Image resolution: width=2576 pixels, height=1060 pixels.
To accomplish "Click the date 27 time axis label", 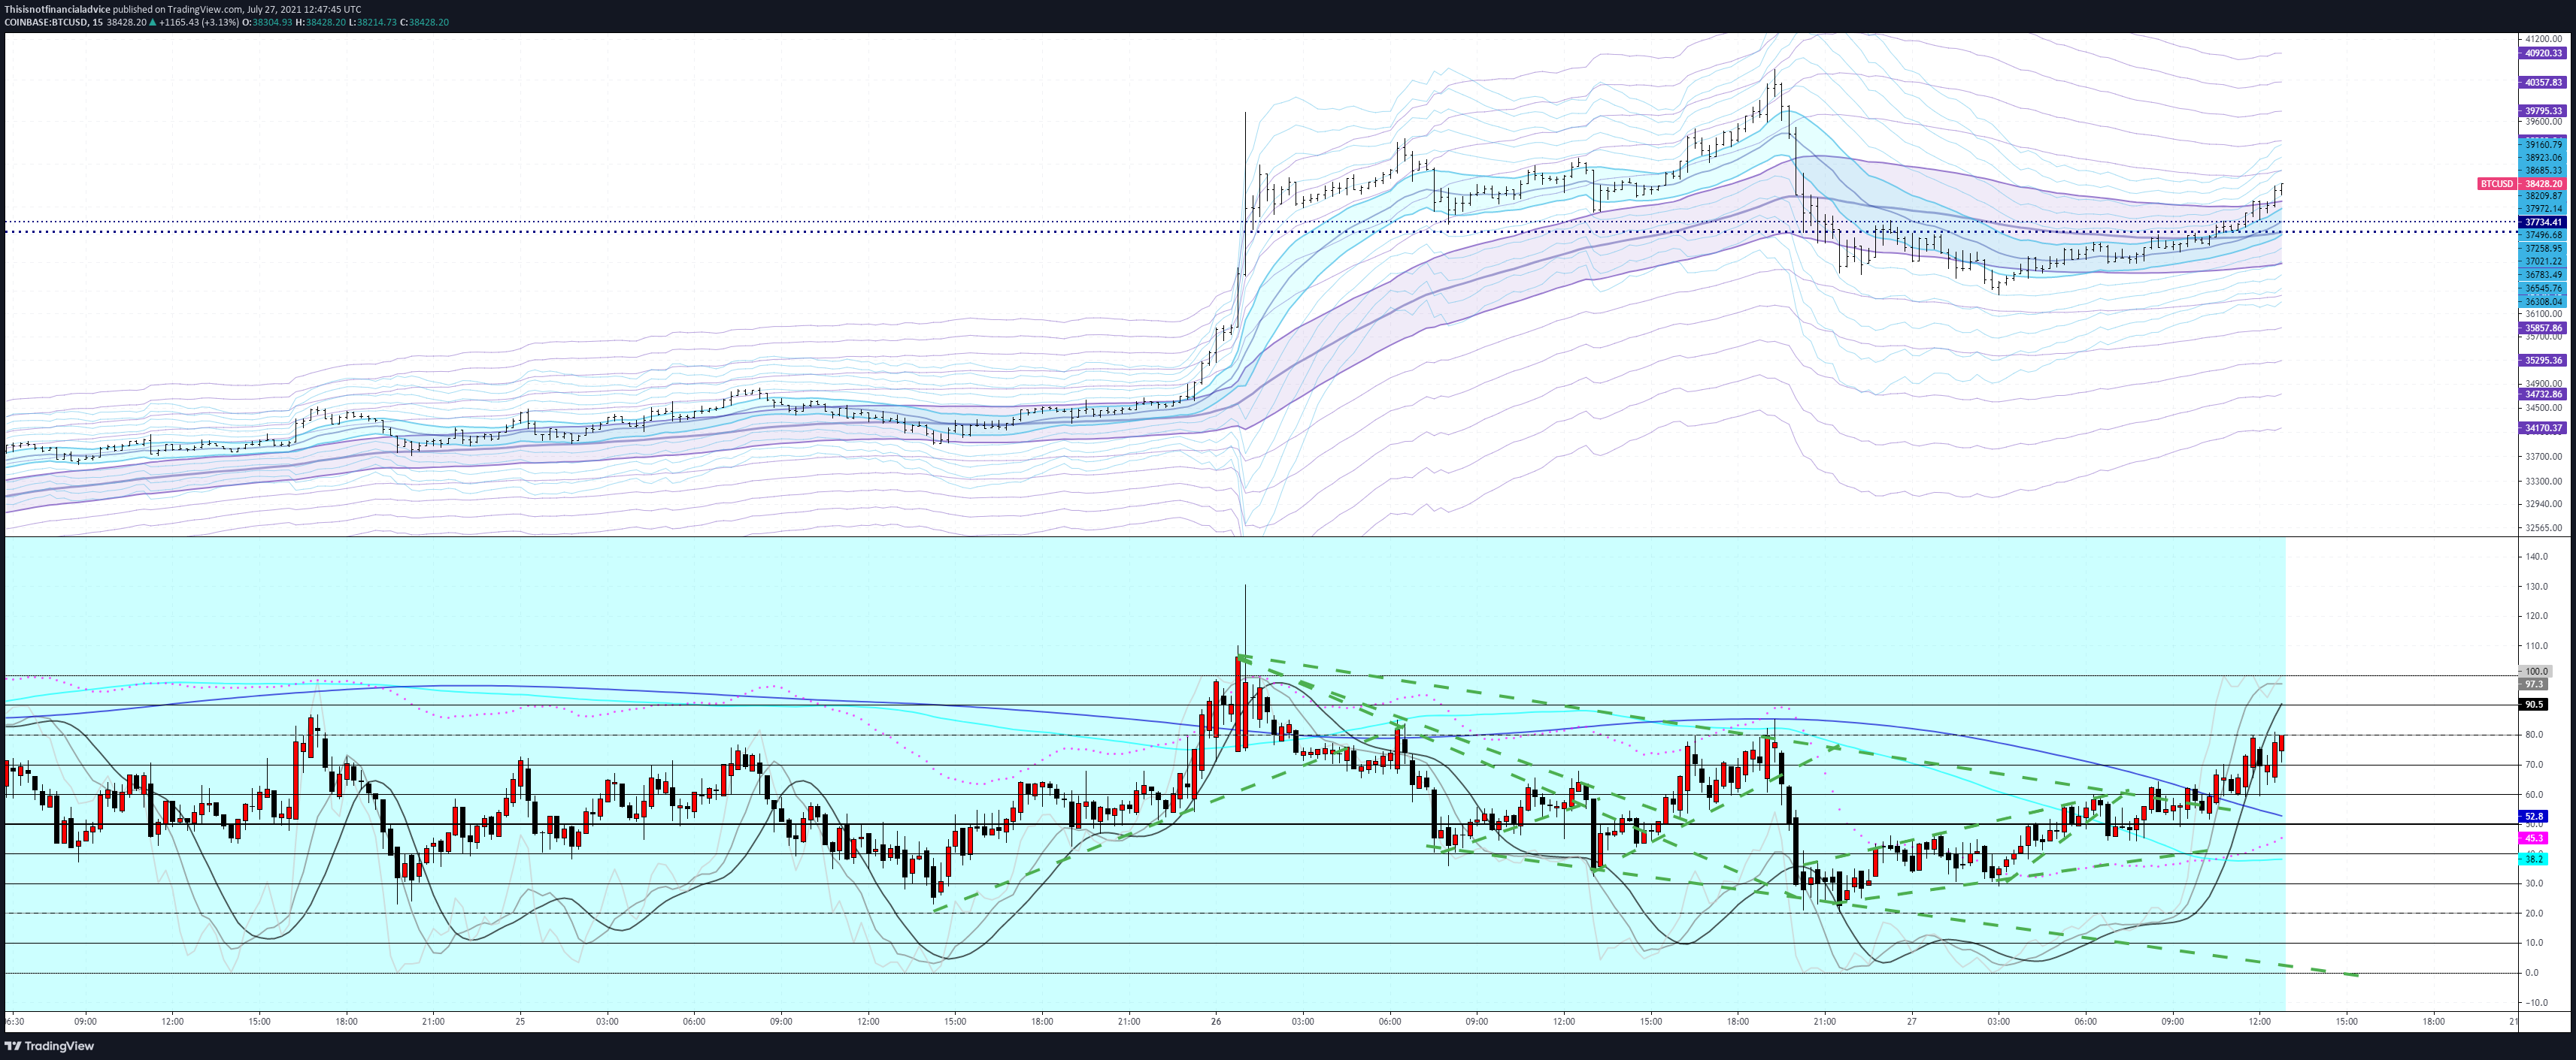I will 1911,1021.
